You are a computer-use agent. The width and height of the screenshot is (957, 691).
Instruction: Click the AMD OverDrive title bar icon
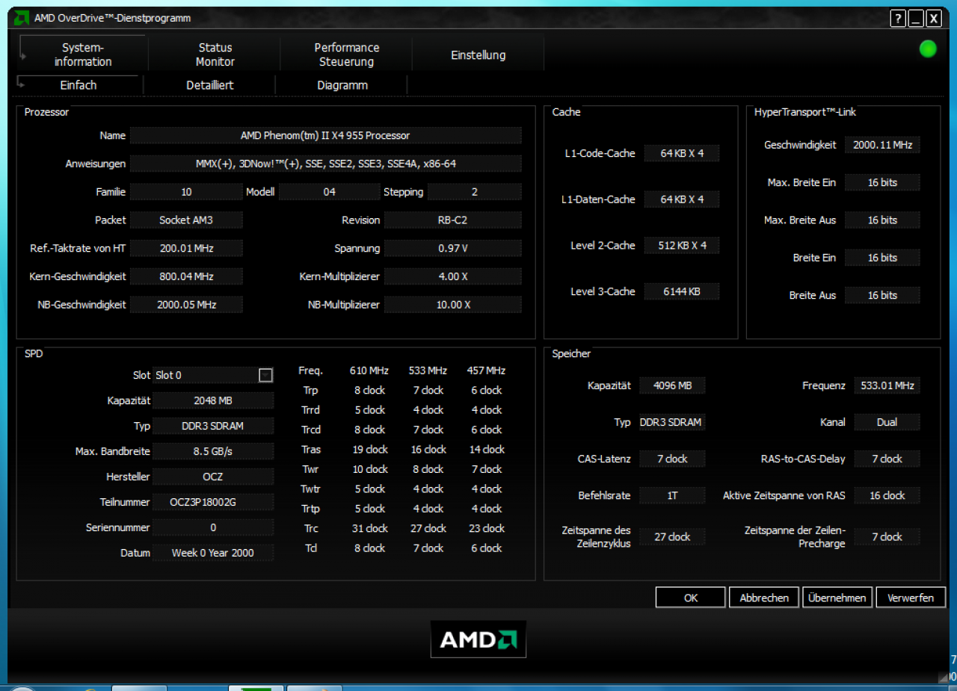click(22, 18)
